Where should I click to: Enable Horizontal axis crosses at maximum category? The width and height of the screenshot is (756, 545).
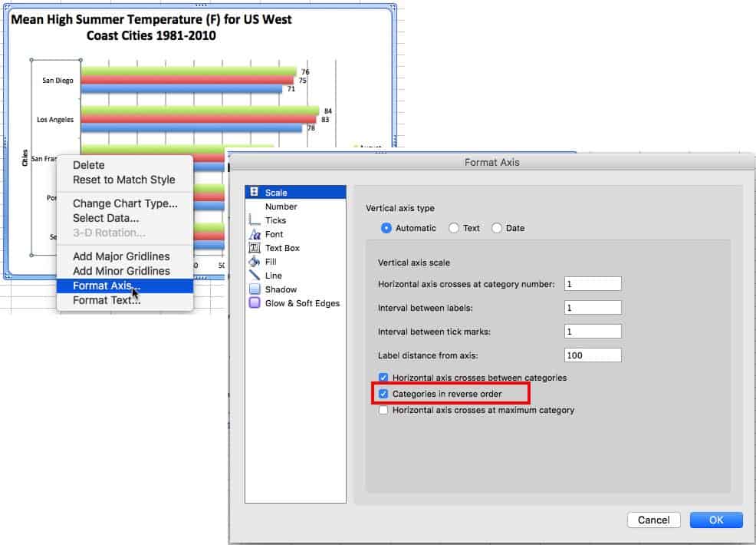point(383,410)
